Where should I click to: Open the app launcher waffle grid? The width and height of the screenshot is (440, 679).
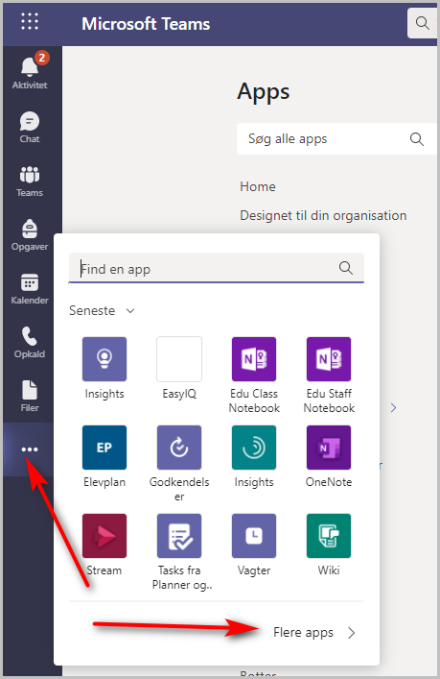tap(30, 21)
